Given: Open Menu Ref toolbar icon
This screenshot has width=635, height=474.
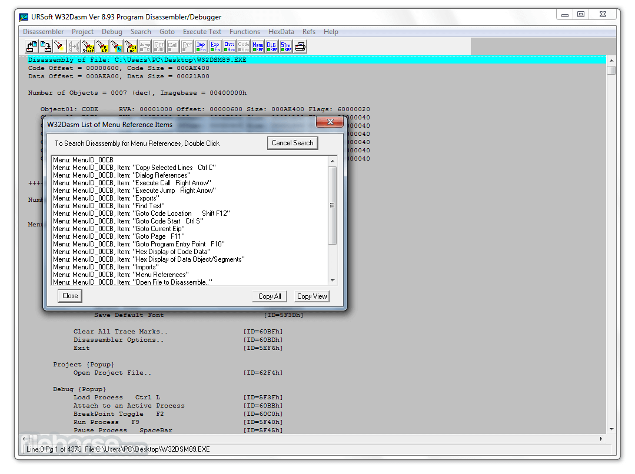Looking at the screenshot, I should pyautogui.click(x=258, y=46).
